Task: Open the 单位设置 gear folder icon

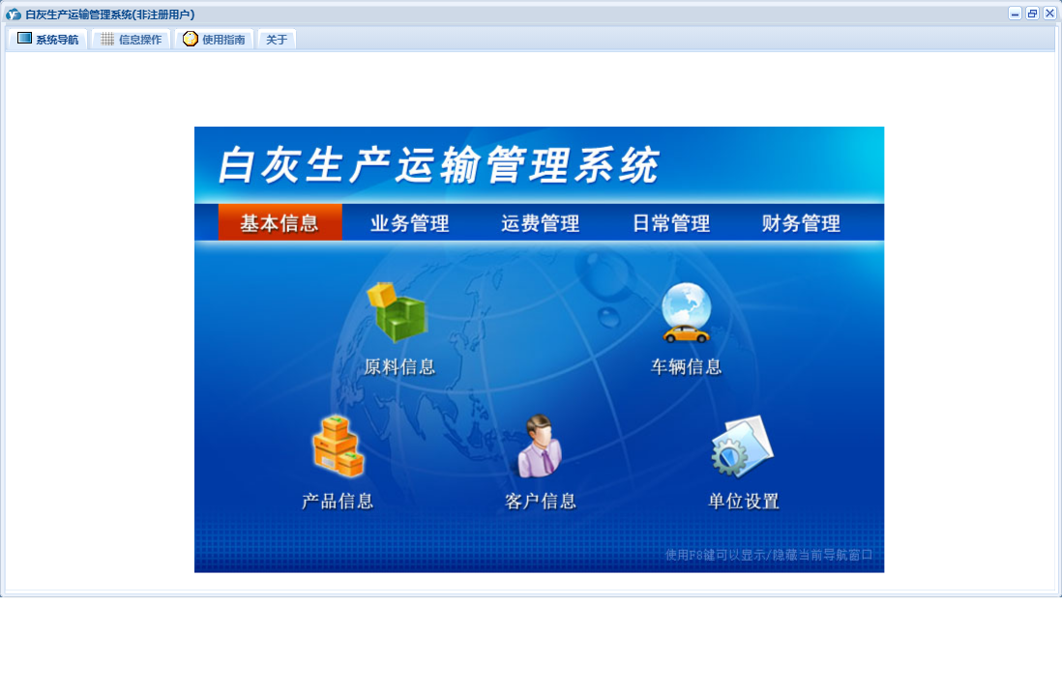Action: coord(742,446)
